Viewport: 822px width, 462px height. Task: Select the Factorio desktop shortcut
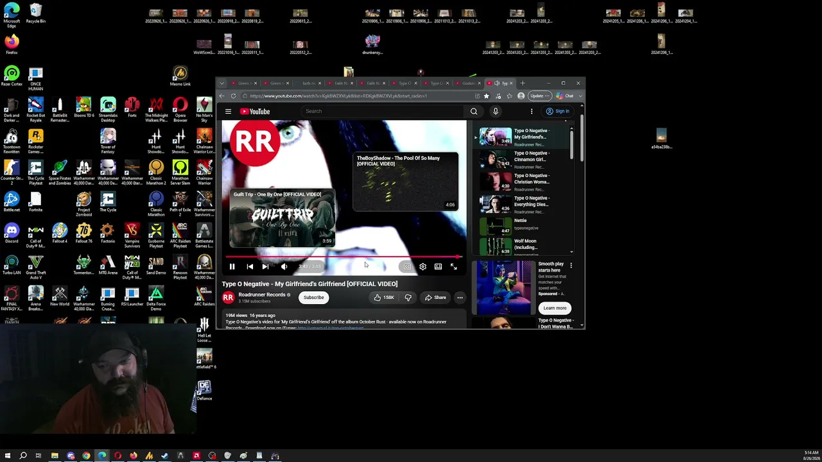point(108,232)
